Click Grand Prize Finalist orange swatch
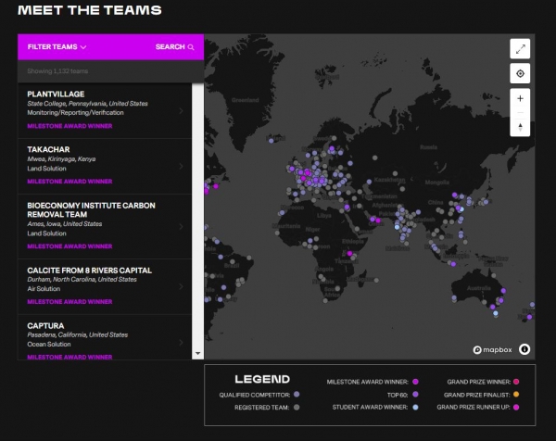The image size is (556, 441). 516,394
